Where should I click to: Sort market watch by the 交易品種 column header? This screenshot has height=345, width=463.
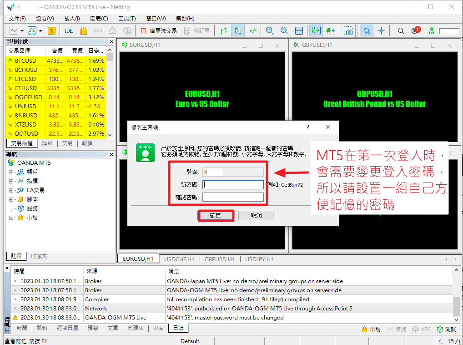[x=25, y=51]
